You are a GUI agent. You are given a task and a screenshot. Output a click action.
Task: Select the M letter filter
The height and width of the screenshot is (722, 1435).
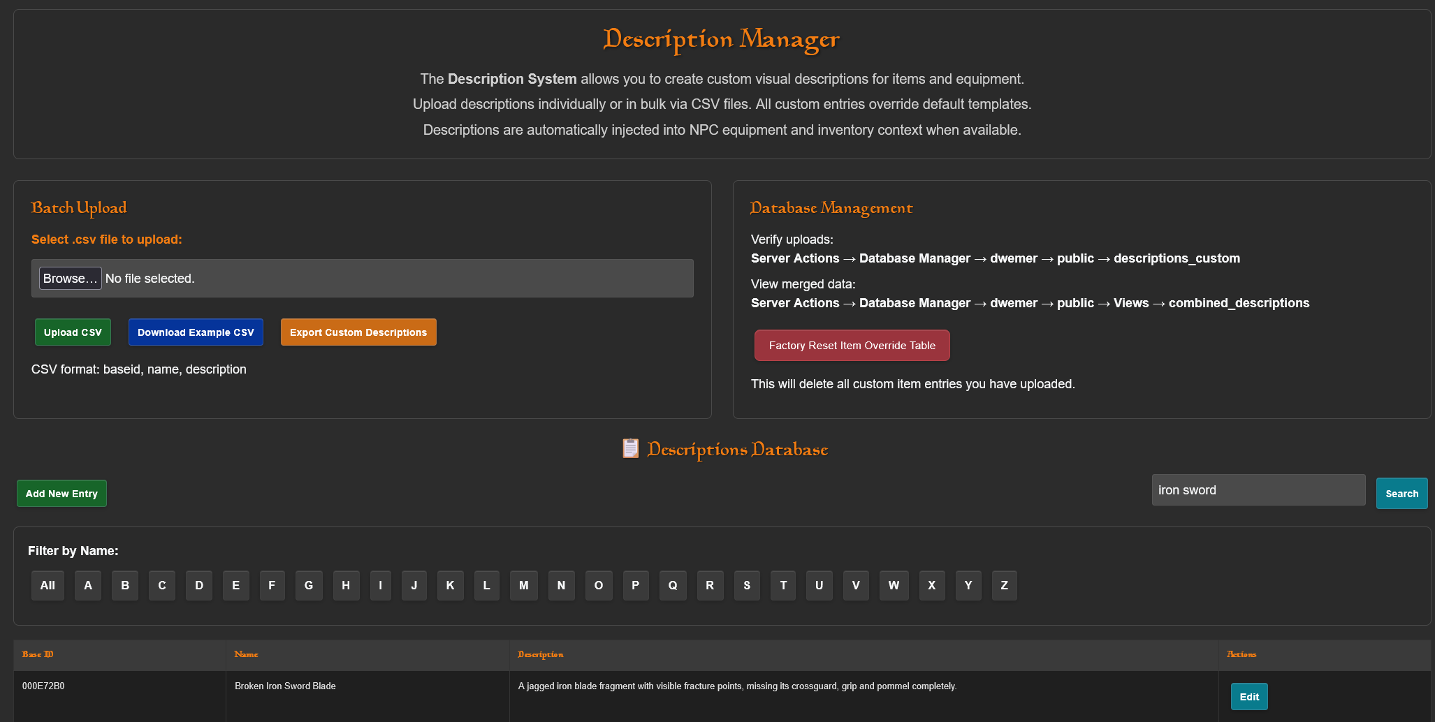(x=523, y=585)
